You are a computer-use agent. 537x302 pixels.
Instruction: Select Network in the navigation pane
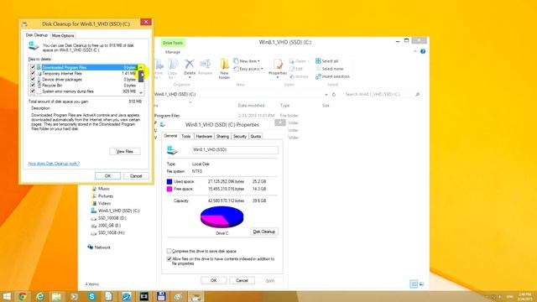[102, 247]
